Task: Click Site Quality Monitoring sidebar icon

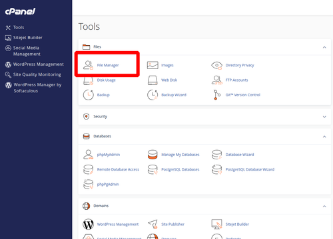Action: tap(8, 75)
